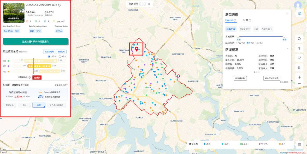This screenshot has height=154, width=307.
Task: Favorite the 35 Rocca St property heart
Action: coord(60,5)
